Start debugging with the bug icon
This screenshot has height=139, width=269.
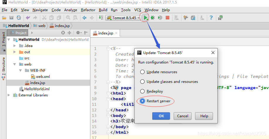click(x=153, y=18)
